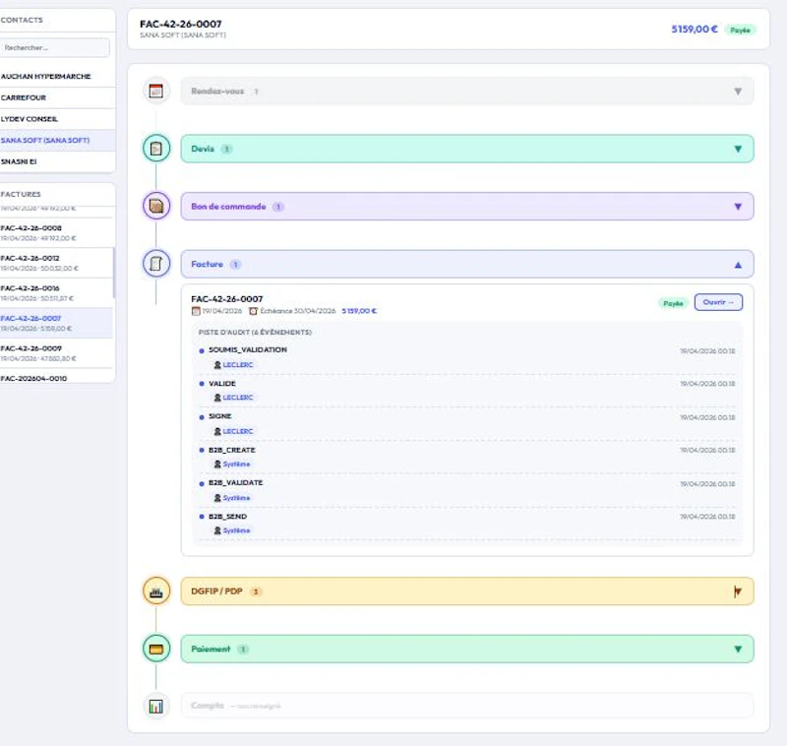Click the Payée badge in header
787x746 pixels.
[740, 31]
